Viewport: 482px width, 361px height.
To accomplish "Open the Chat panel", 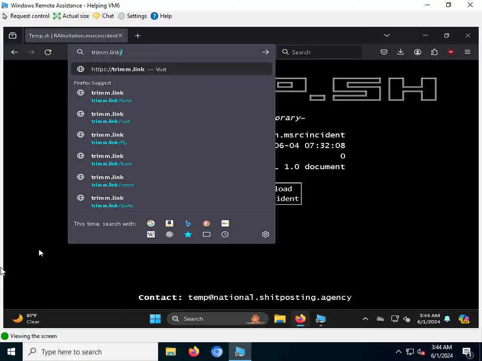I will point(103,16).
